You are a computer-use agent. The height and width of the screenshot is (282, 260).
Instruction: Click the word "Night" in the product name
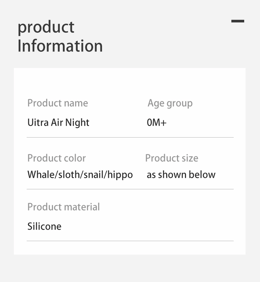tap(77, 123)
